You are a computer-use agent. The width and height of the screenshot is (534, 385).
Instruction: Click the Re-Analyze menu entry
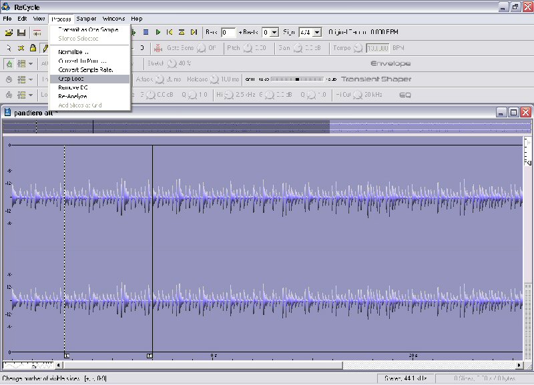pyautogui.click(x=73, y=96)
